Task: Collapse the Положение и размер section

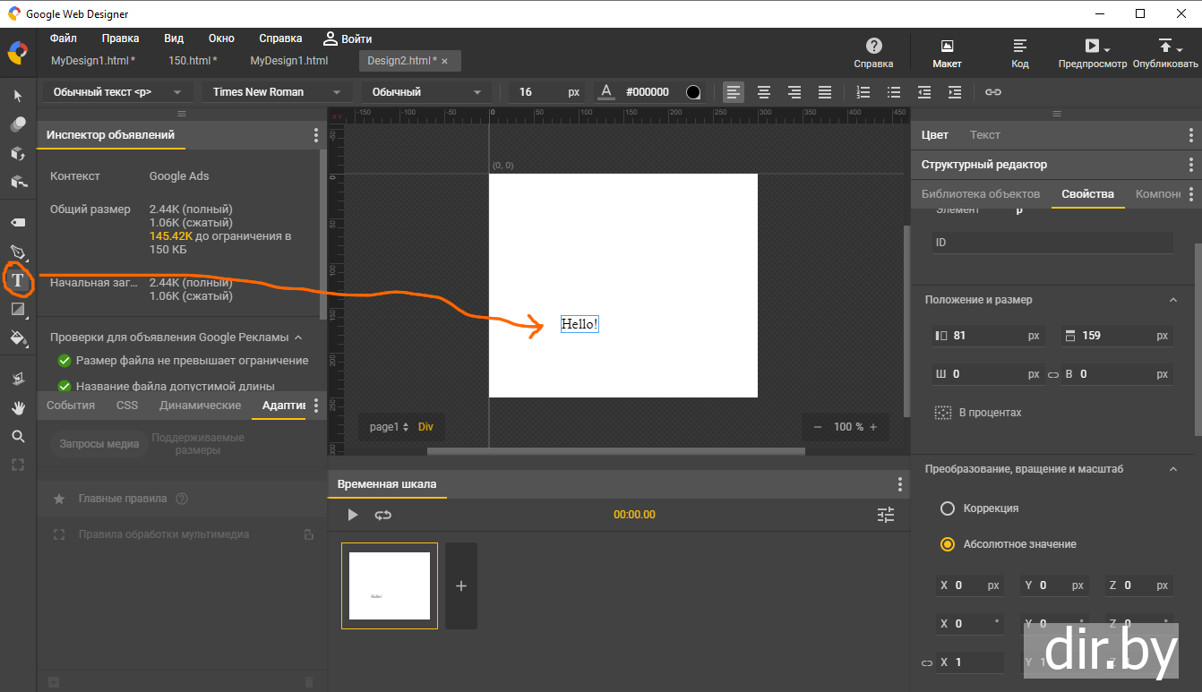Action: coord(1173,300)
